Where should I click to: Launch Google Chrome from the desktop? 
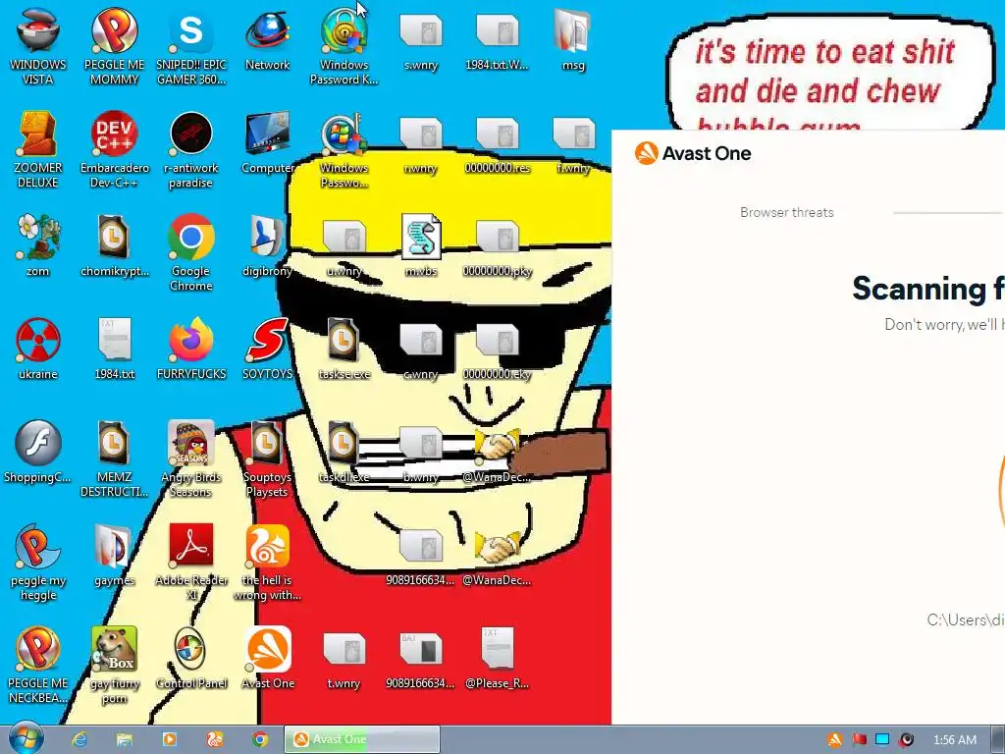coord(191,252)
